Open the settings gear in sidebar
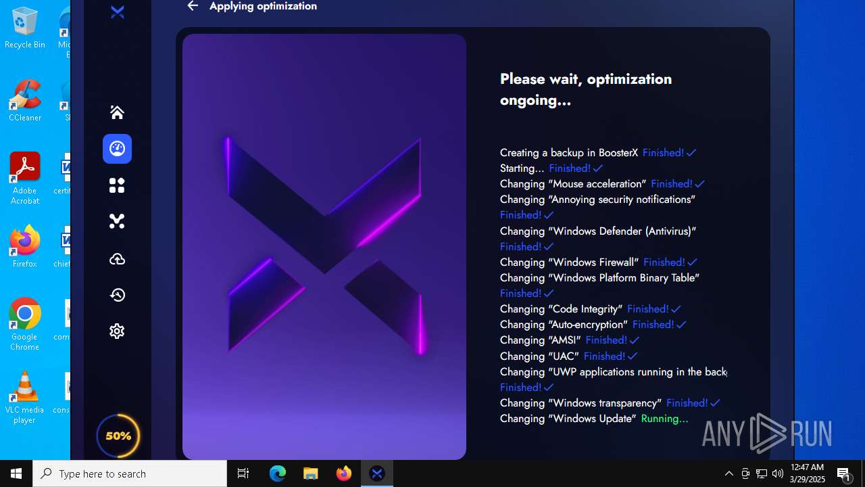 [117, 331]
